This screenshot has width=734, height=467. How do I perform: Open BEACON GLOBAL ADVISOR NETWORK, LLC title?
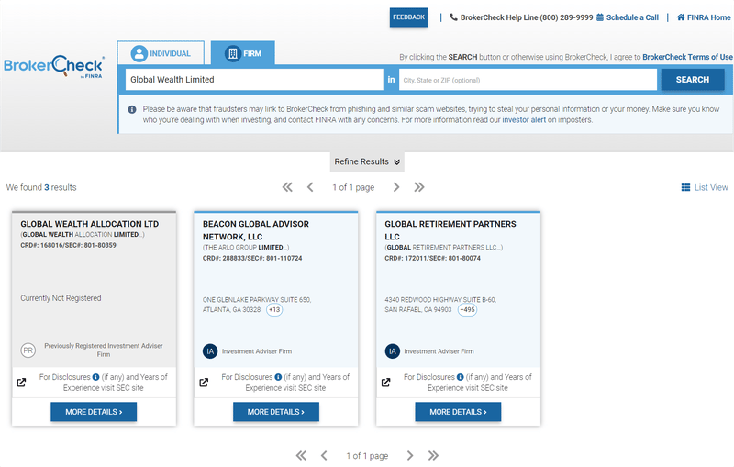coord(256,230)
